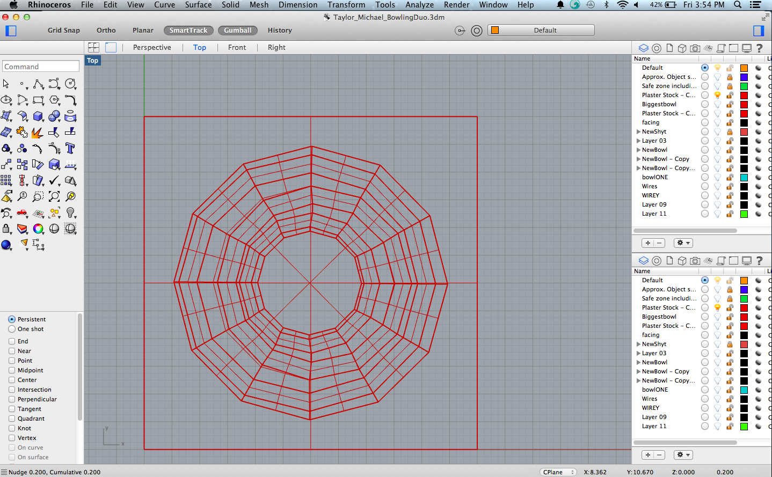Check the Center osnap option

pyautogui.click(x=12, y=380)
